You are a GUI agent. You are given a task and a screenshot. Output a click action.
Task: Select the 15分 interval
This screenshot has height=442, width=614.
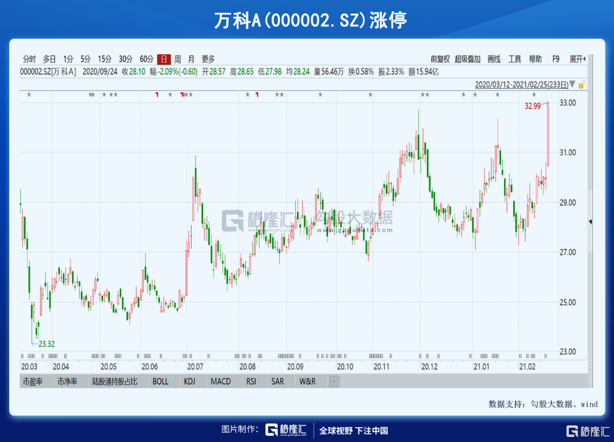[x=104, y=59]
